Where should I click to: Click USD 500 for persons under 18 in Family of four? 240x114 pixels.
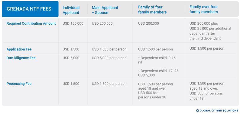[x=152, y=95]
